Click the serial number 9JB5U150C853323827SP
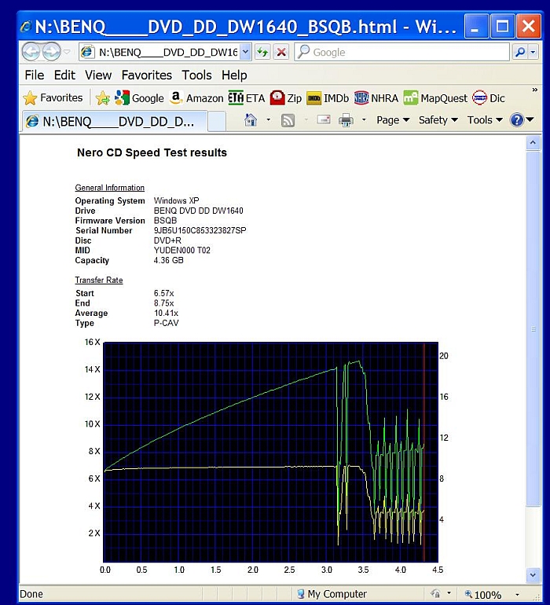 tap(200, 230)
